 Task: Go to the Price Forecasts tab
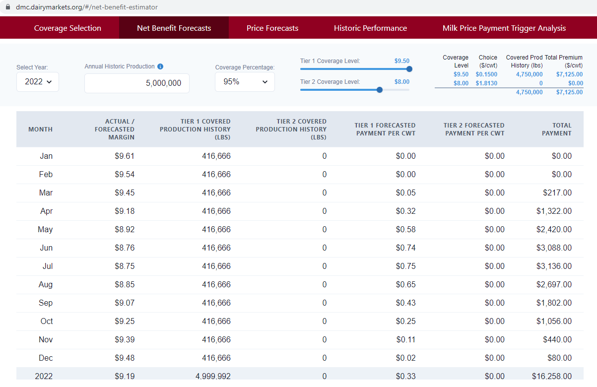pyautogui.click(x=272, y=28)
